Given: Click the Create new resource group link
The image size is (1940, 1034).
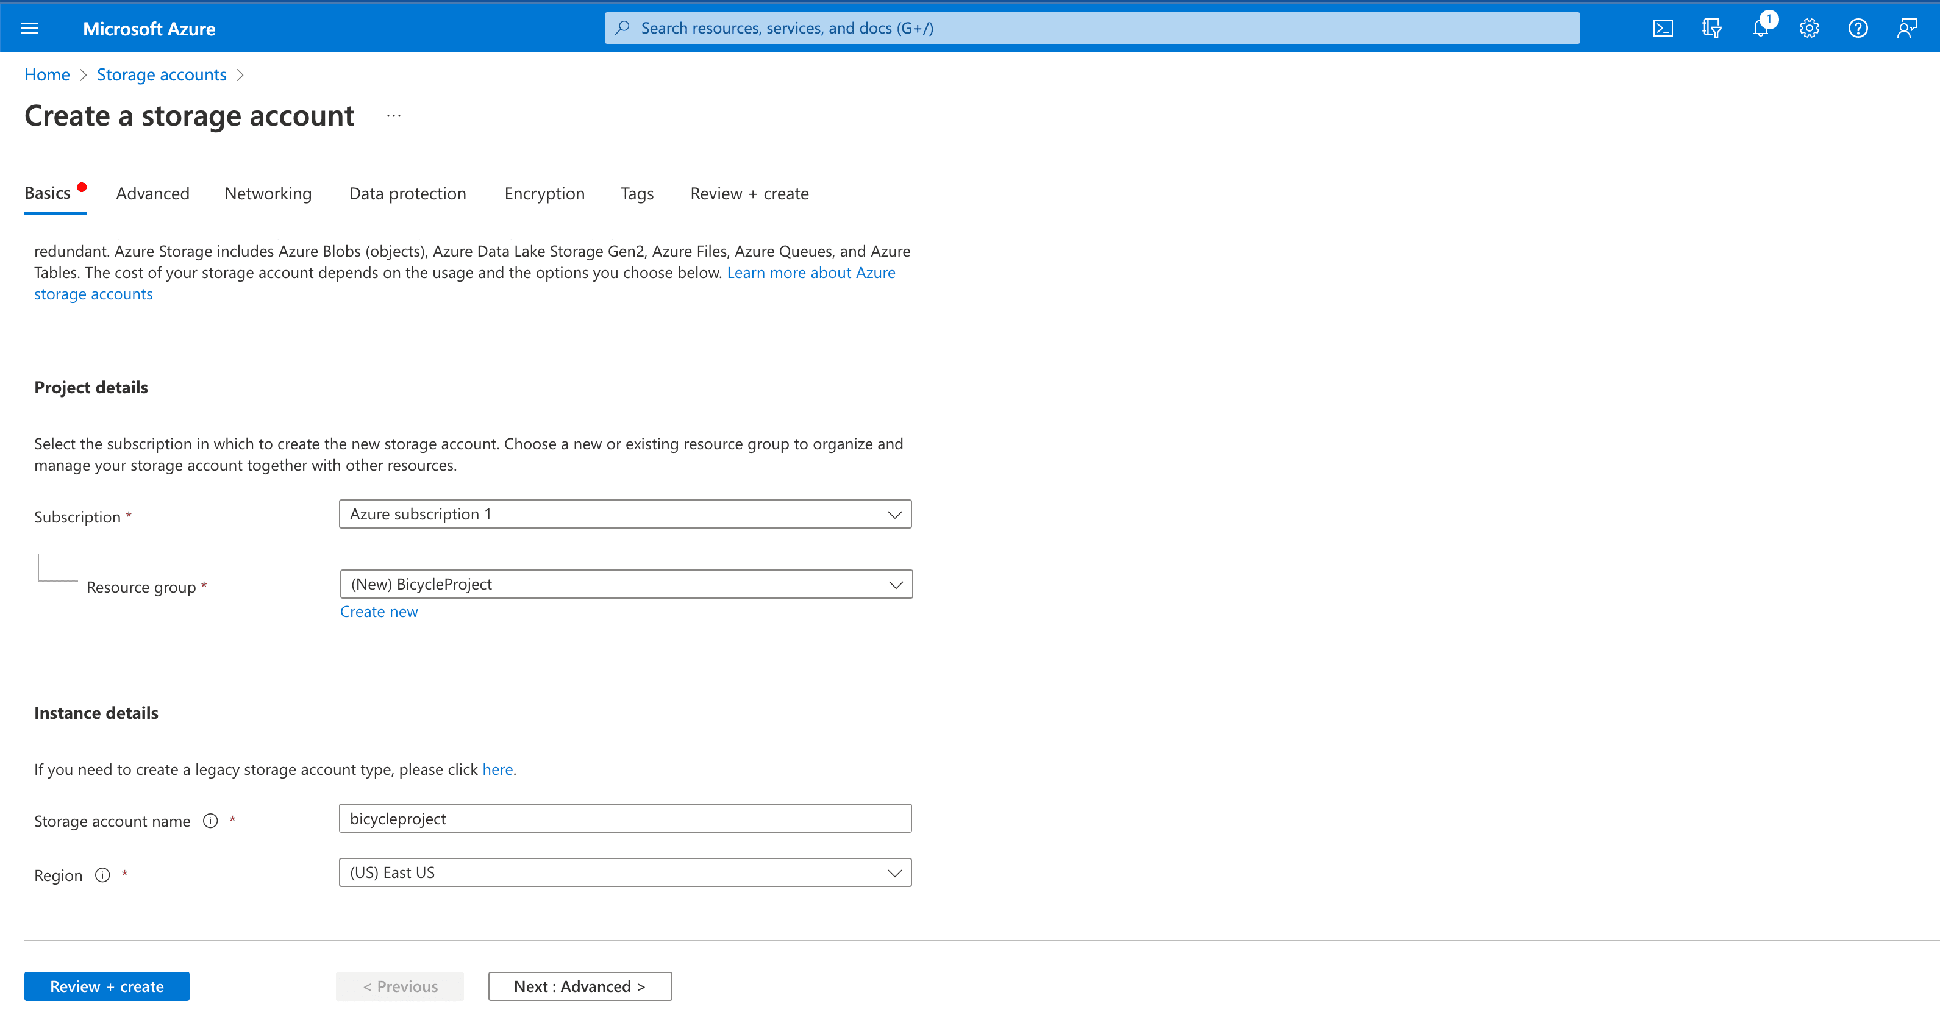Looking at the screenshot, I should (379, 611).
